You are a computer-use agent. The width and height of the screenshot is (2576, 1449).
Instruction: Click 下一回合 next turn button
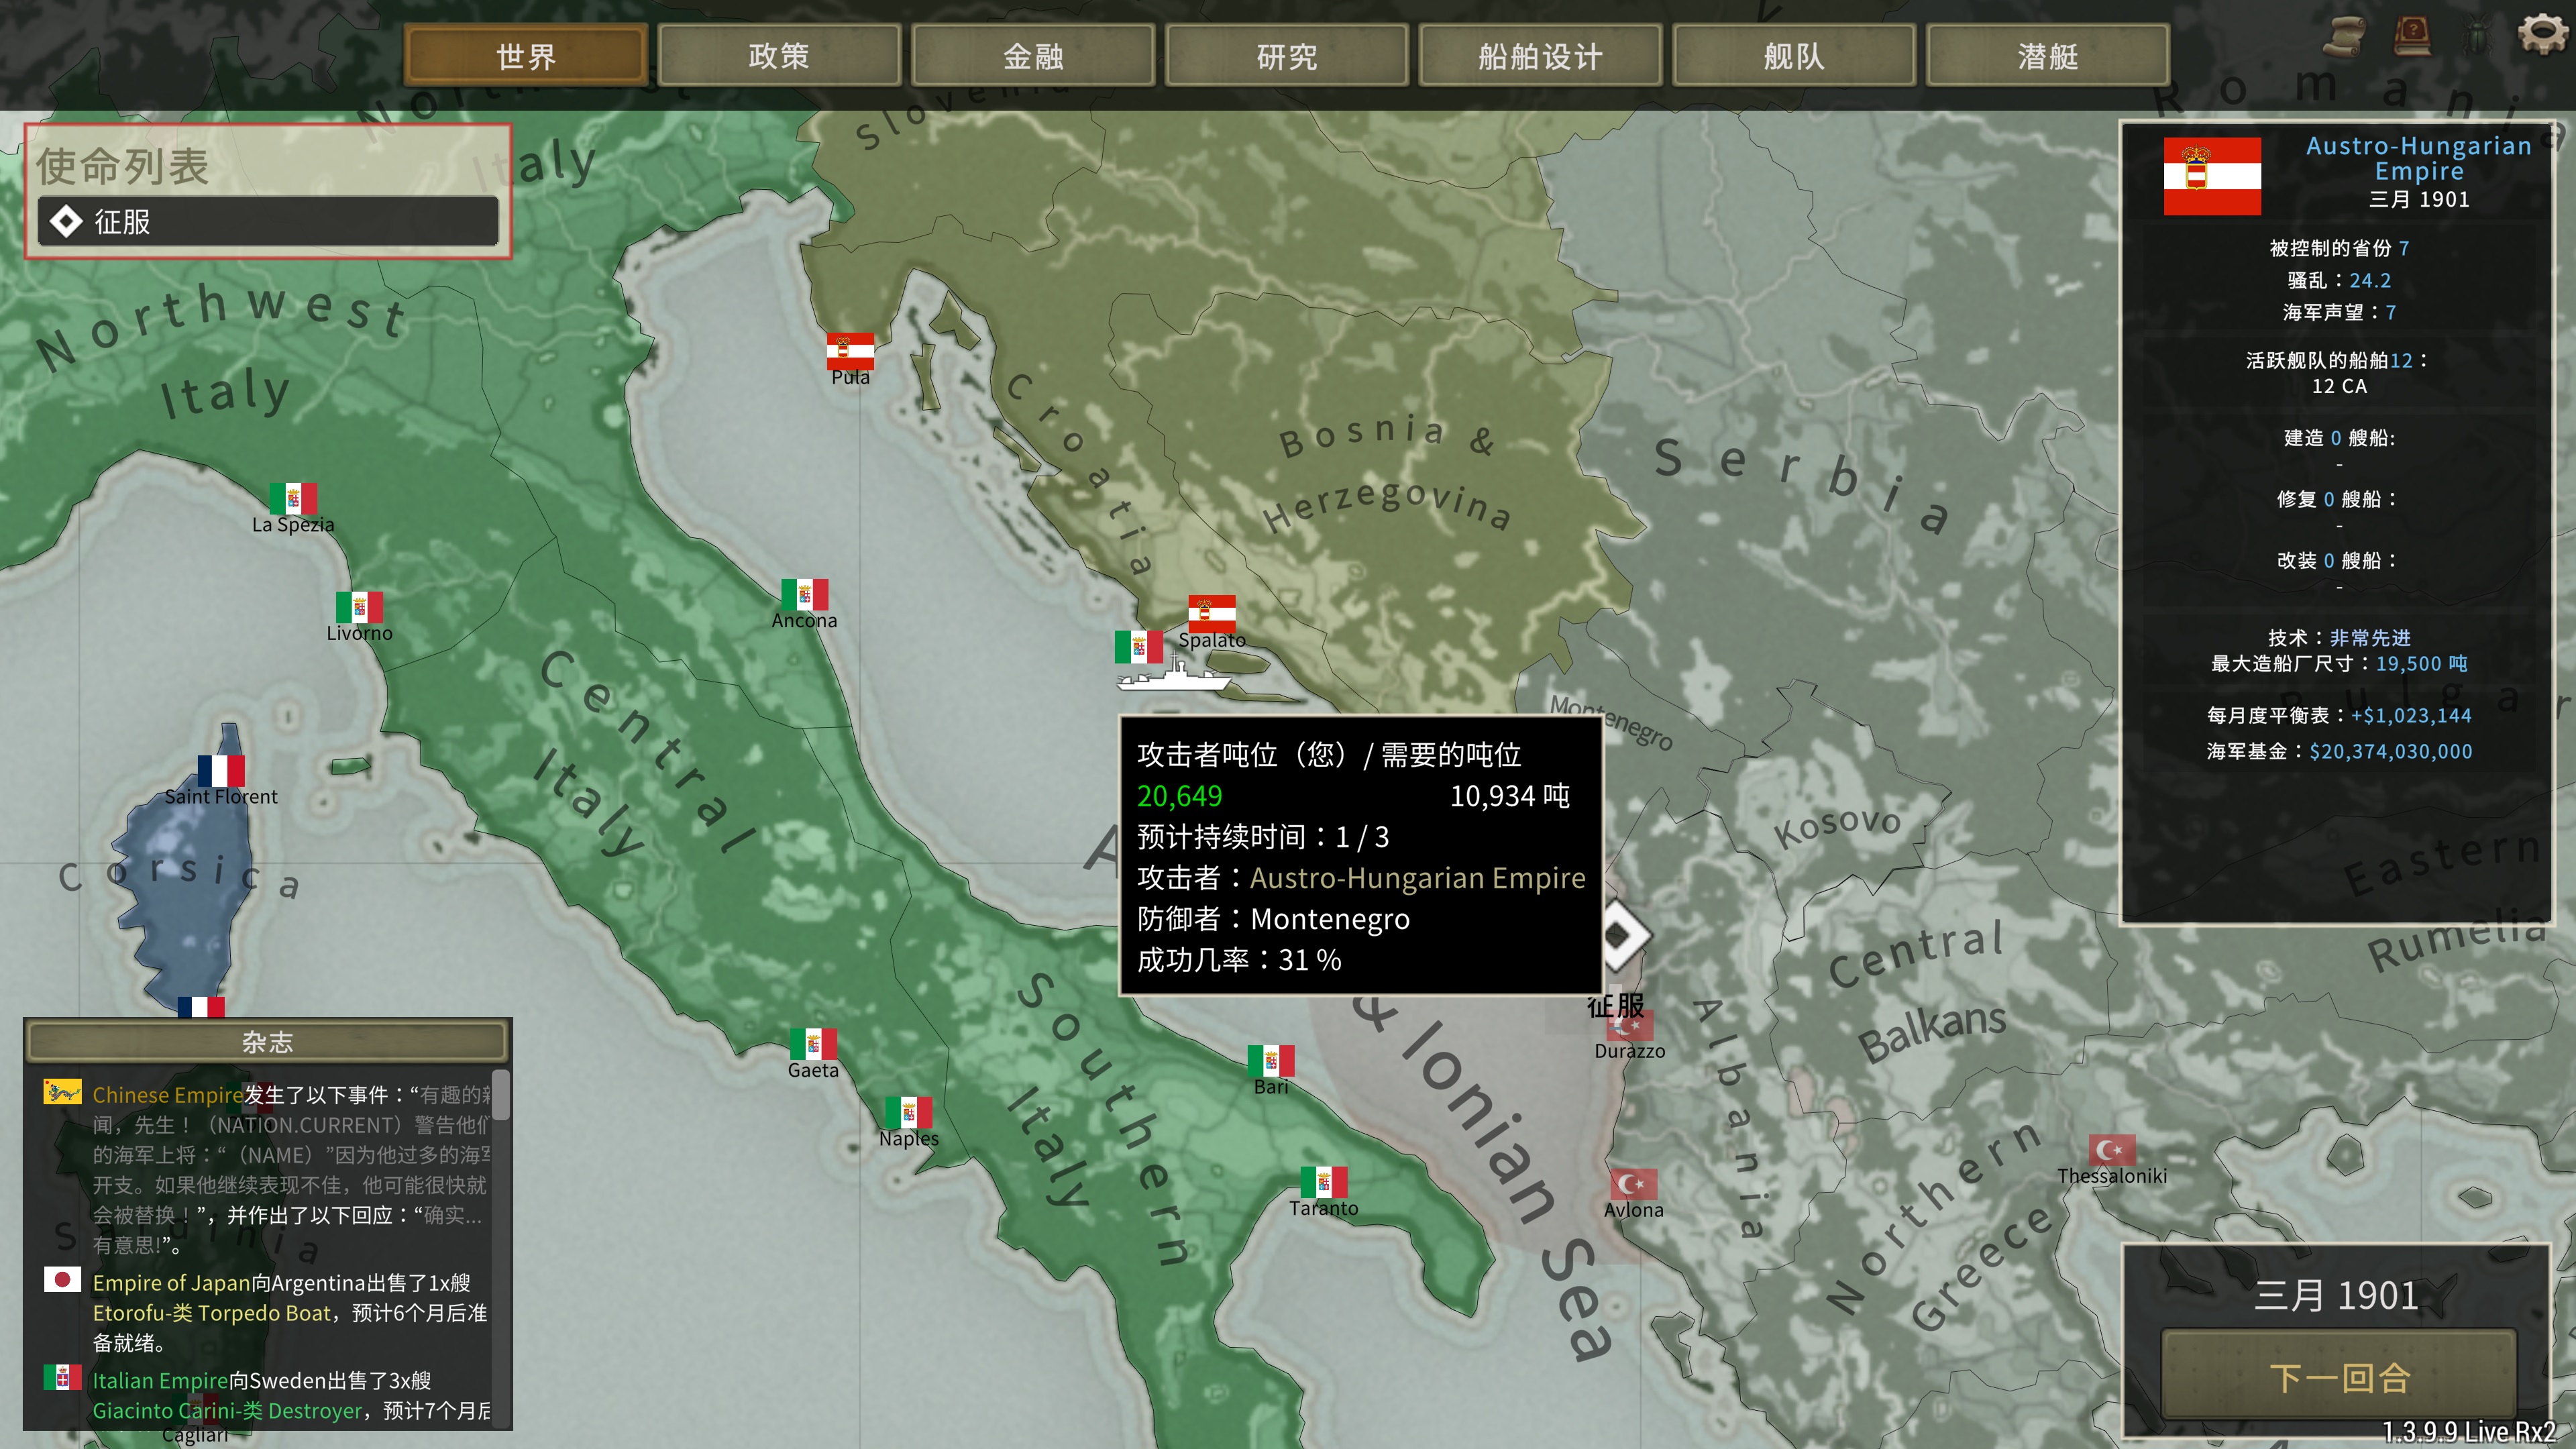point(2339,1377)
